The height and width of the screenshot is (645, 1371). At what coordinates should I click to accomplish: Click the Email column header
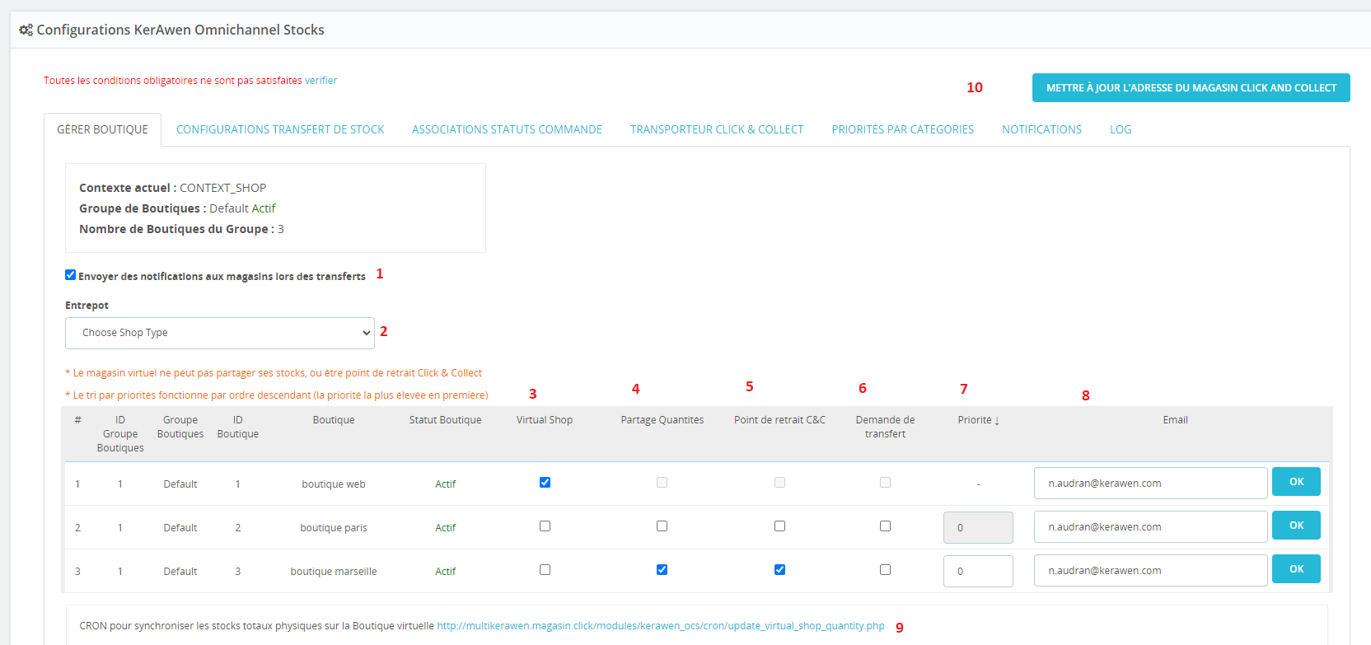pyautogui.click(x=1176, y=420)
